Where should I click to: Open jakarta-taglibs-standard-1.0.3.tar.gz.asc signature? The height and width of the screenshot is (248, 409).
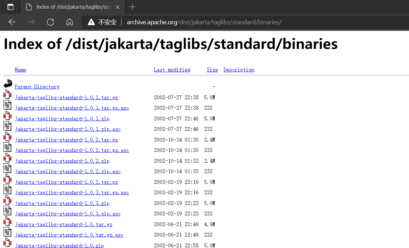[72, 193]
